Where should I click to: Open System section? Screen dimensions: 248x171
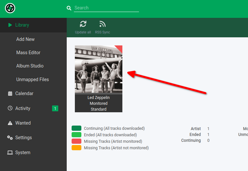pos(22,153)
